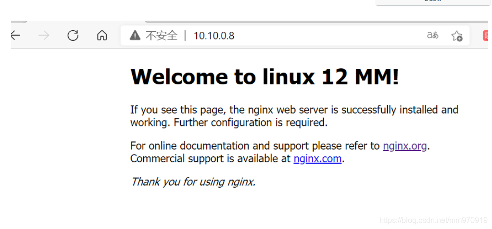The height and width of the screenshot is (229, 492).
Task: Click the red extension icon at toolbar edge
Action: (x=486, y=36)
